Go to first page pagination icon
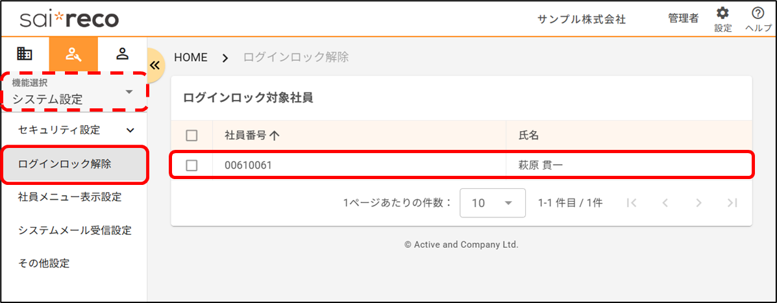 [x=631, y=203]
